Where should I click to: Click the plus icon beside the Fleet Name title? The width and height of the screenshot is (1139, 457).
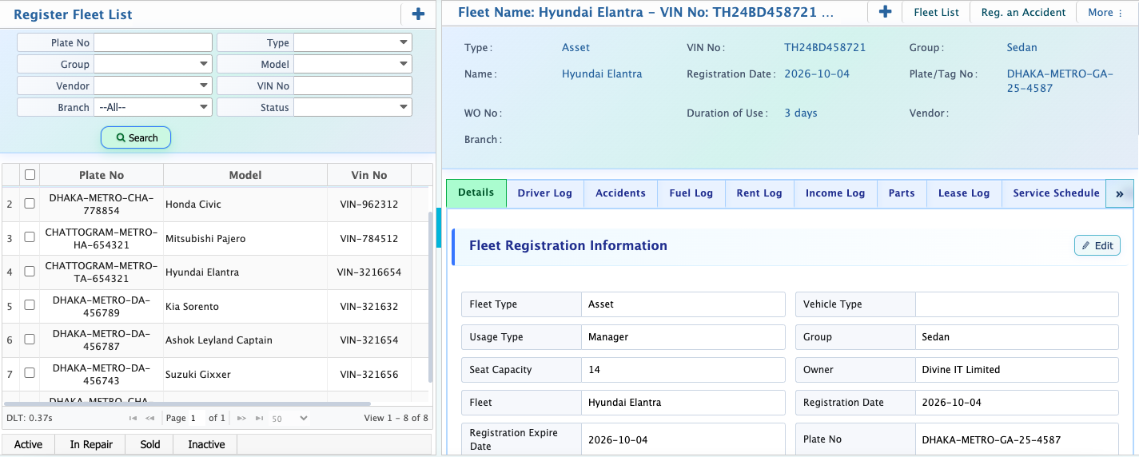(885, 12)
